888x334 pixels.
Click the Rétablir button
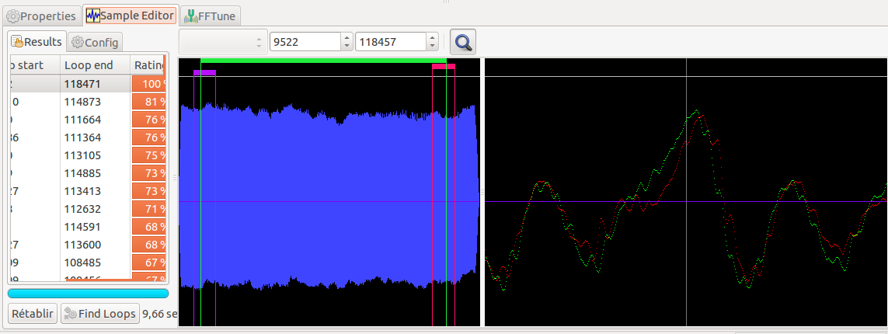click(33, 313)
